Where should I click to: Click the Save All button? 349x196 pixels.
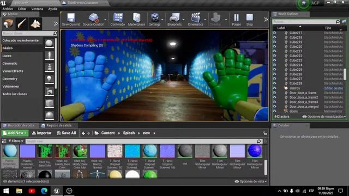click(x=67, y=133)
